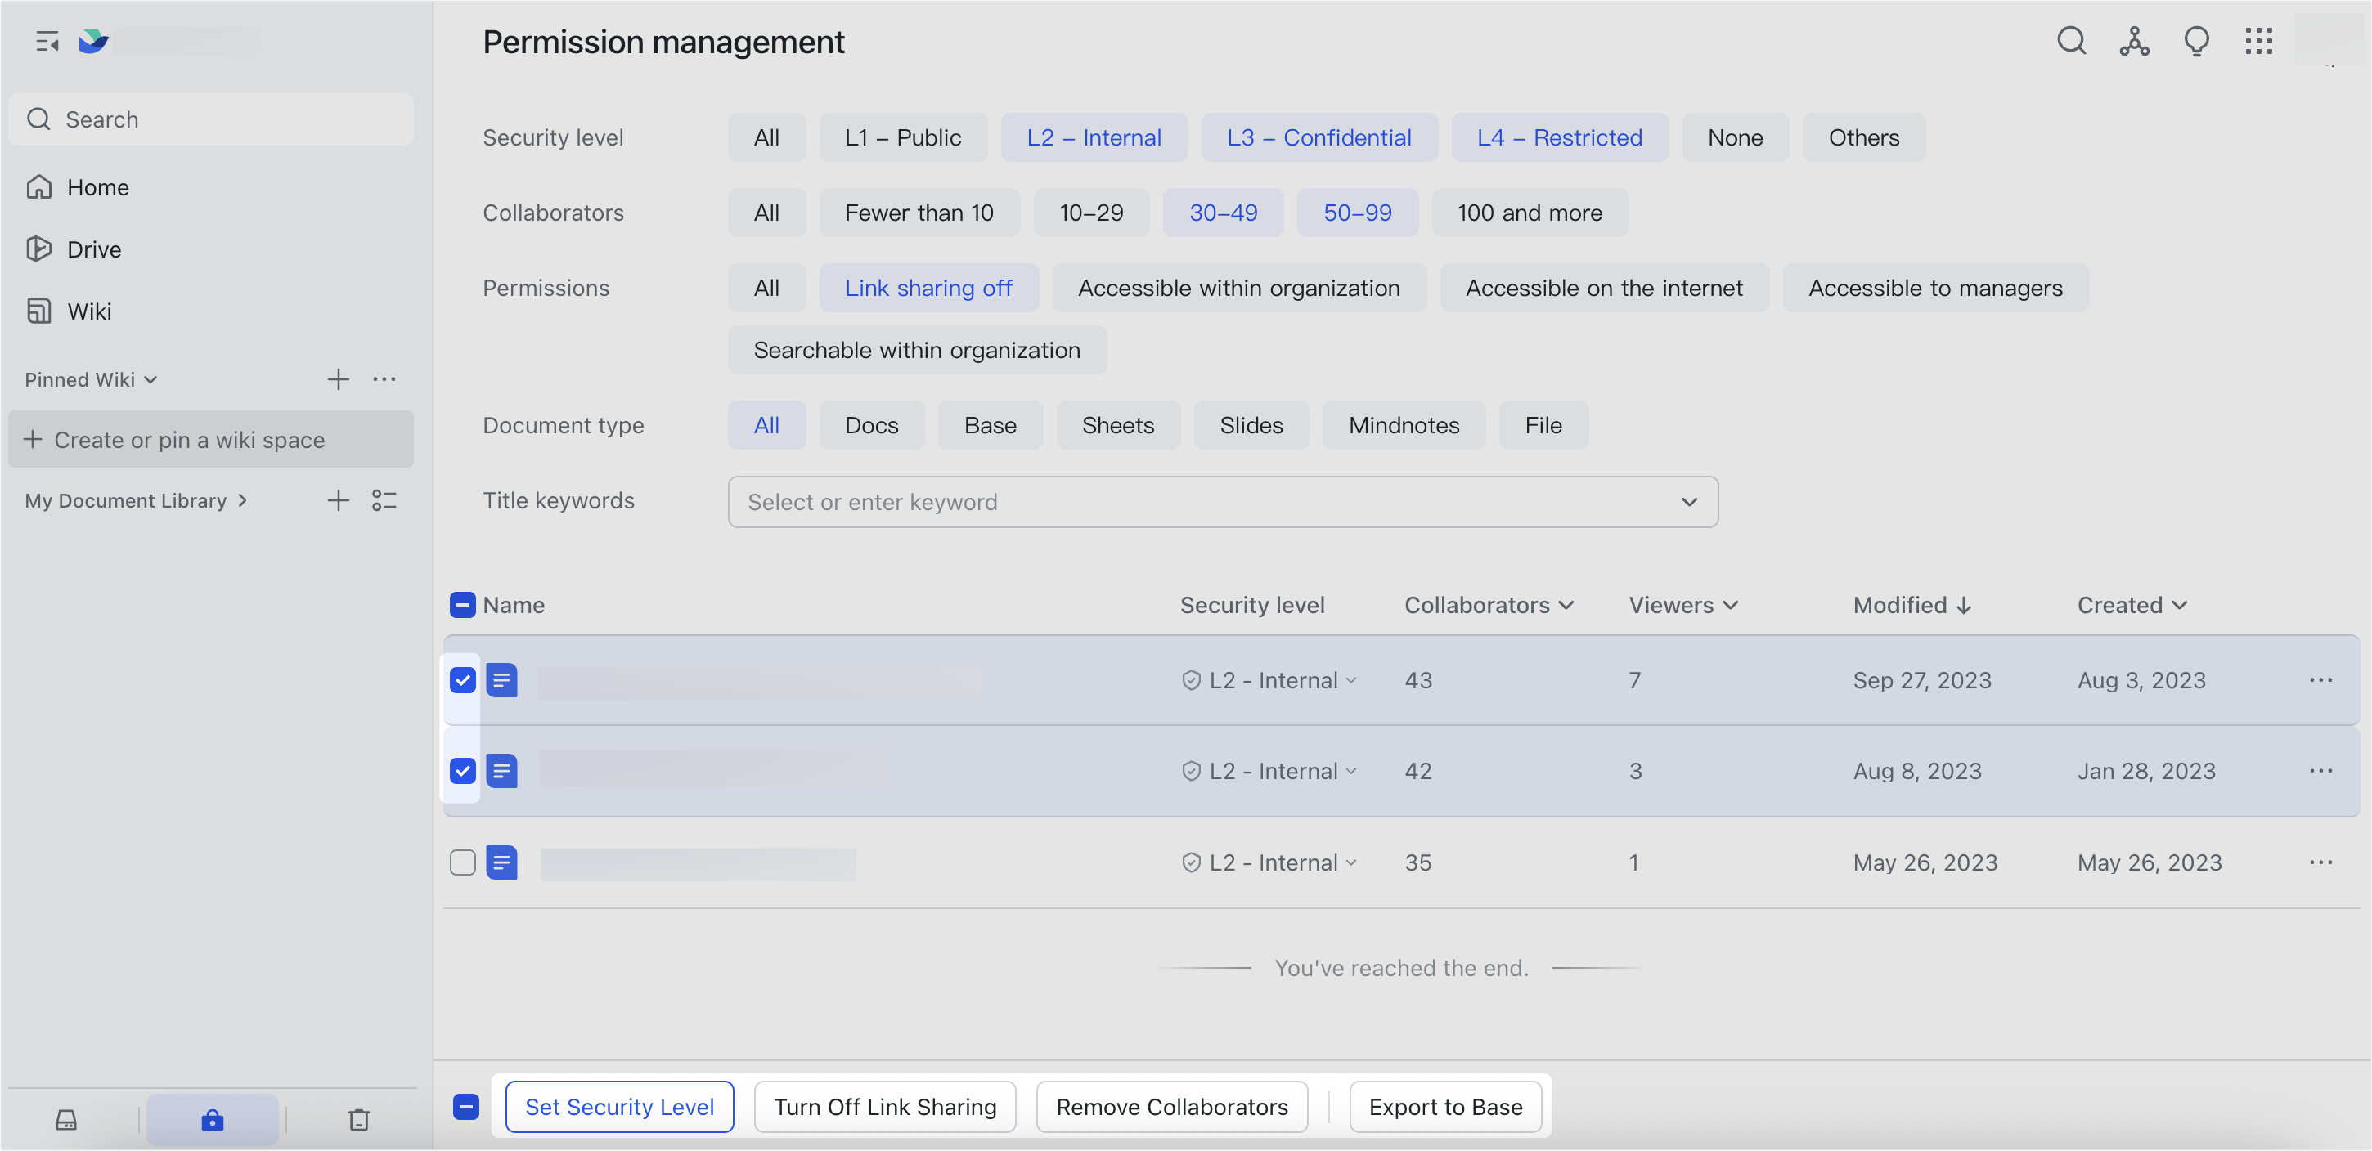This screenshot has width=2372, height=1151.
Task: Select Accessible to managers filter
Action: (1934, 288)
